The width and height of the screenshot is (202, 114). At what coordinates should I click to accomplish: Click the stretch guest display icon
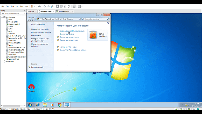(x=79, y=6)
